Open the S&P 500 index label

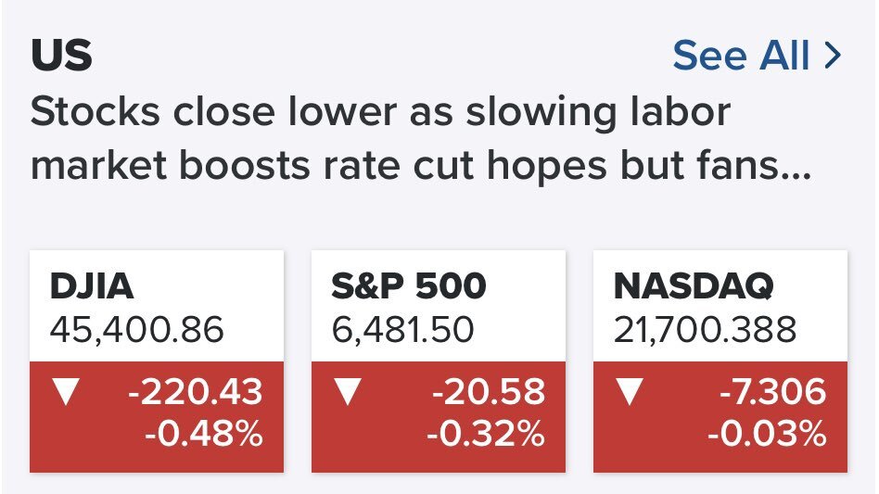[x=408, y=287]
